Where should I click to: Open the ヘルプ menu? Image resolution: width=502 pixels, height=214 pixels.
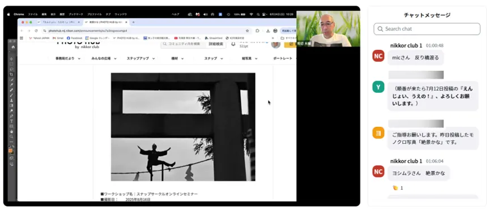176,14
